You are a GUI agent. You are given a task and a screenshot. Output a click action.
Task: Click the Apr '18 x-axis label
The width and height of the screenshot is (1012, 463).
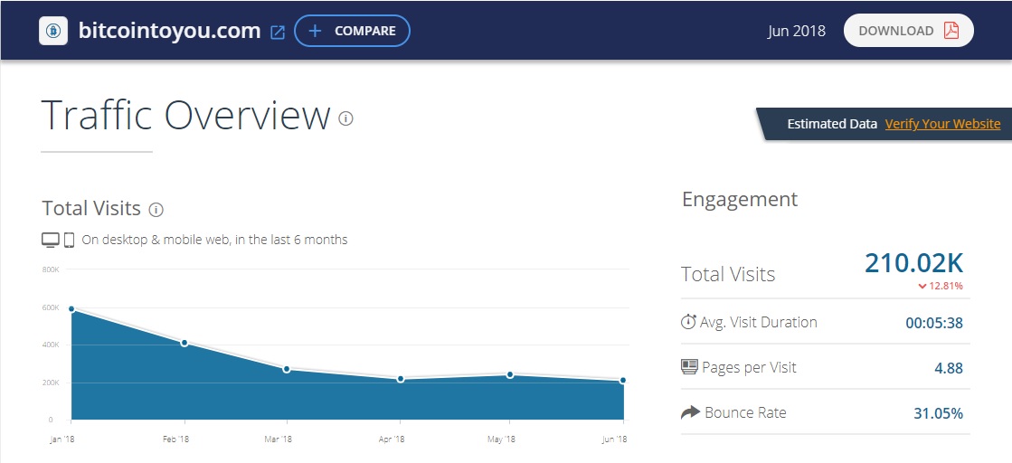tap(391, 439)
